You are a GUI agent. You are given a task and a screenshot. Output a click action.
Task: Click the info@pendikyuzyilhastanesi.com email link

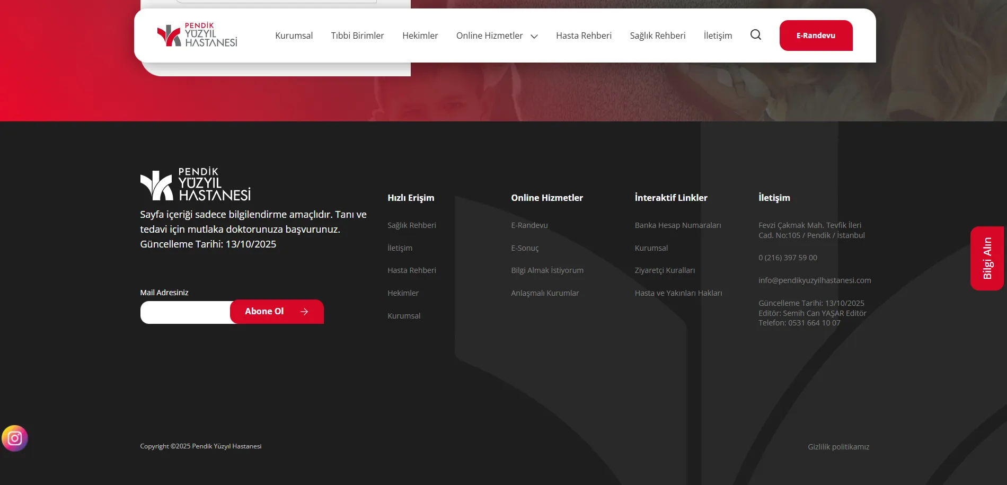[x=815, y=280]
